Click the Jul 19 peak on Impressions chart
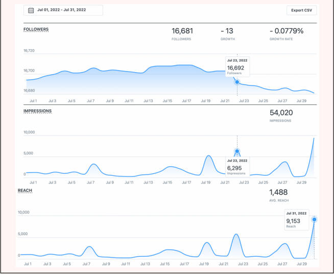 (208, 156)
